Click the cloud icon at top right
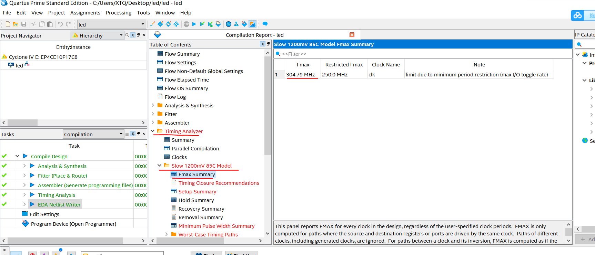Viewport: 595px width, 255px height. click(x=578, y=15)
